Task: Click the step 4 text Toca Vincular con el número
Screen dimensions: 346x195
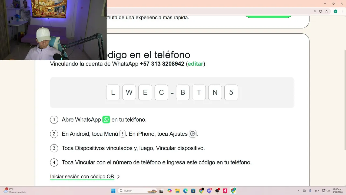Action: point(157,162)
